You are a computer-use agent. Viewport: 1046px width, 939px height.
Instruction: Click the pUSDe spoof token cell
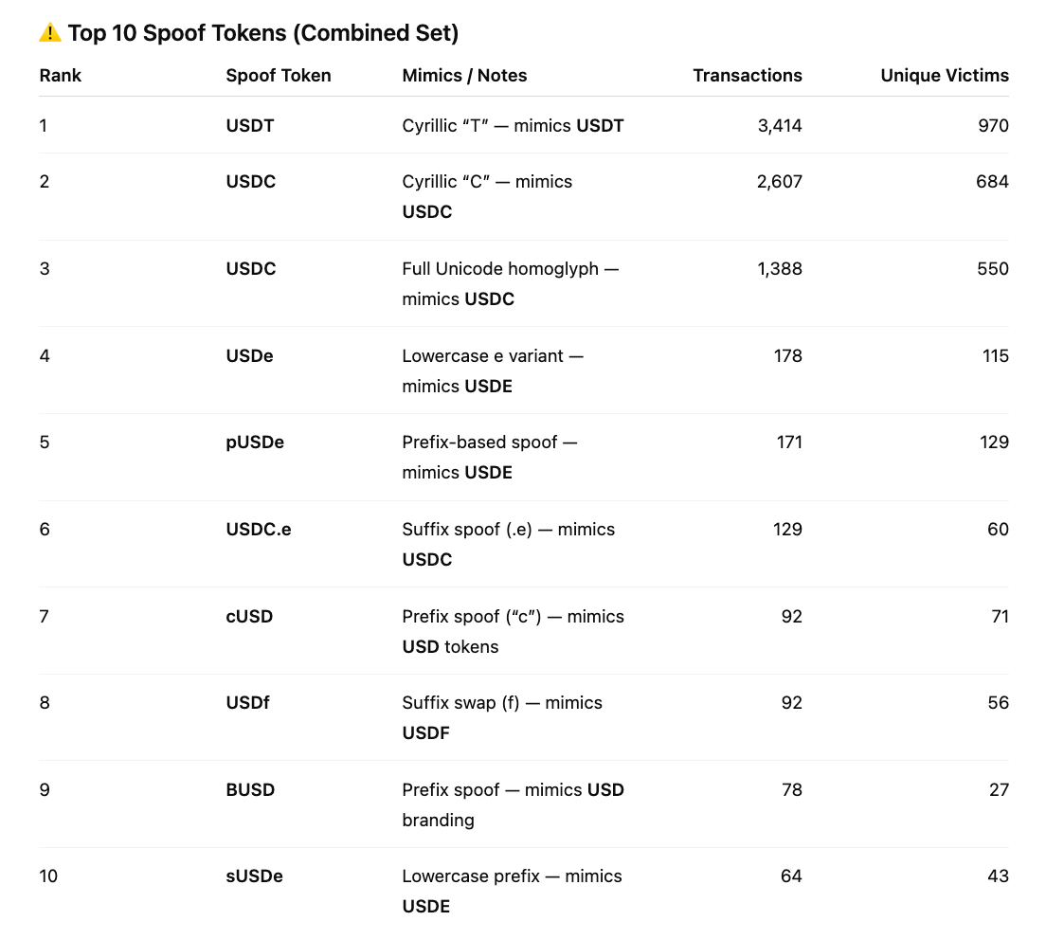(255, 442)
